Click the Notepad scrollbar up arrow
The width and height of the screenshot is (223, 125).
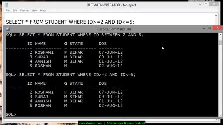[216, 15]
